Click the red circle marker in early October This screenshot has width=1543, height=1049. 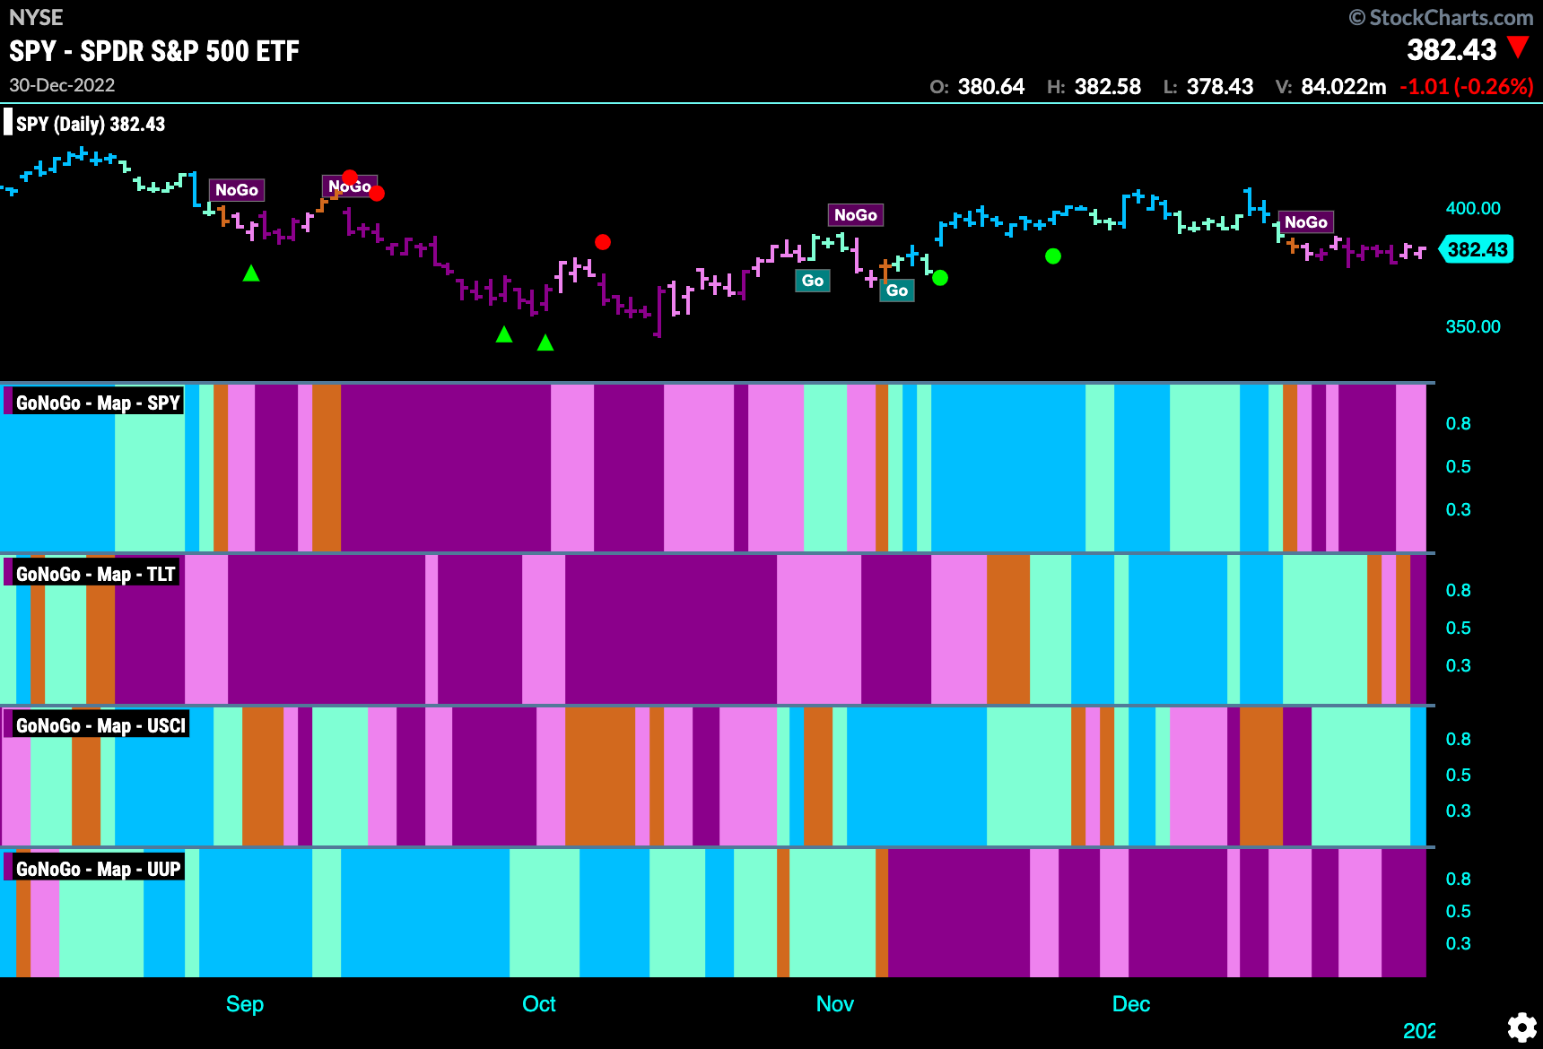coord(603,242)
